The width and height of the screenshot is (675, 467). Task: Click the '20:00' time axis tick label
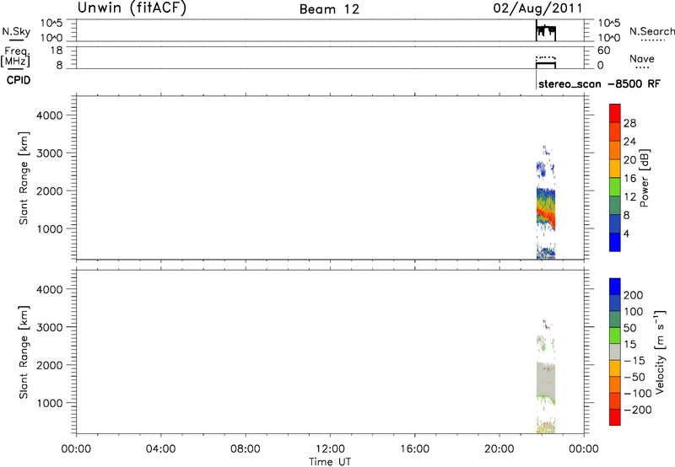(x=499, y=449)
